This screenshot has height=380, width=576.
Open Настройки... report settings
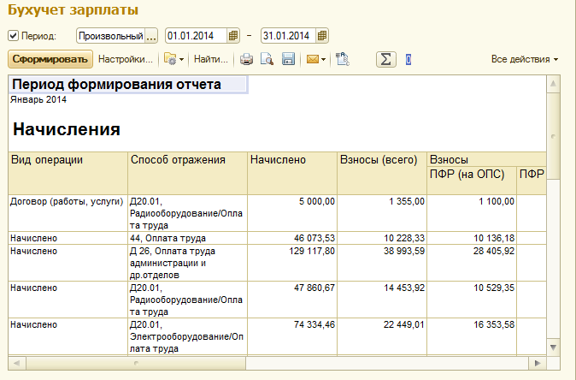(126, 59)
